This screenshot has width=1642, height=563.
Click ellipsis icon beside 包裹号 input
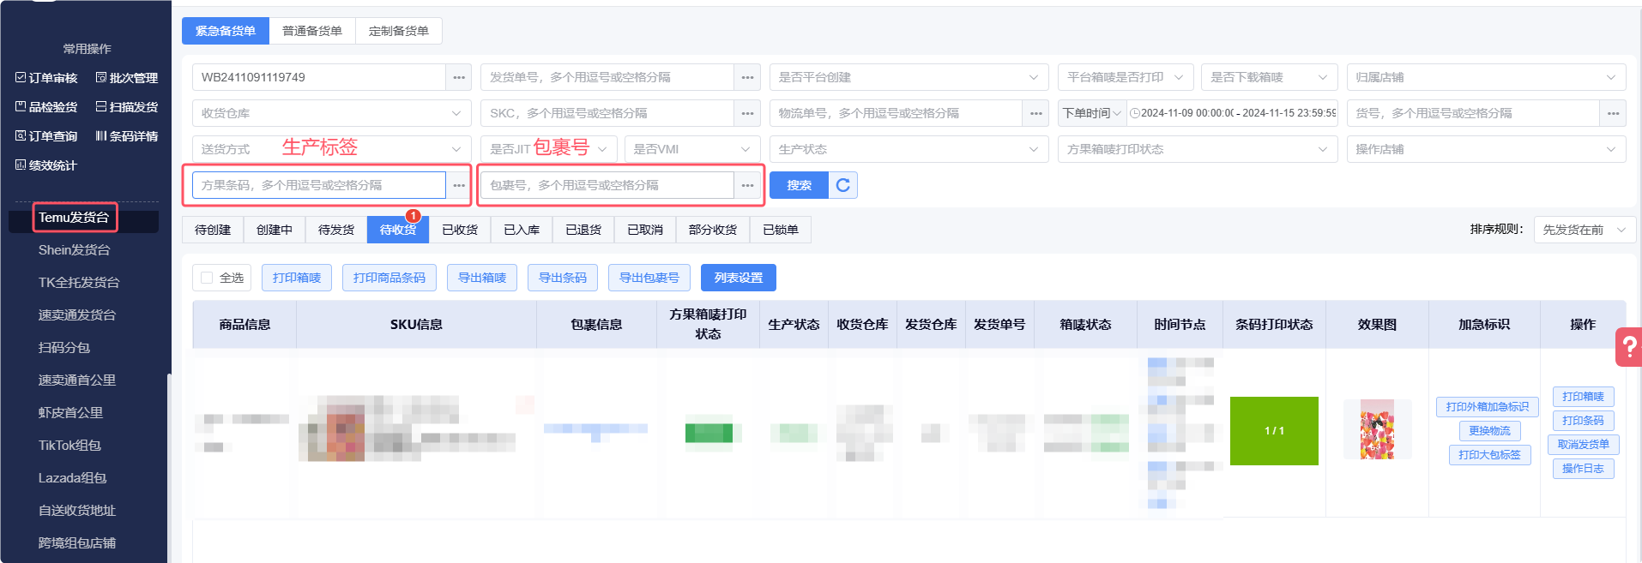[747, 185]
